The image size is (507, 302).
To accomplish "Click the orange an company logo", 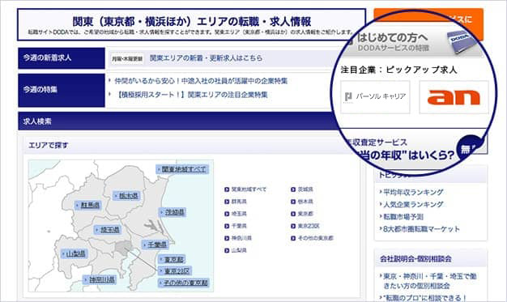I will pyautogui.click(x=454, y=97).
